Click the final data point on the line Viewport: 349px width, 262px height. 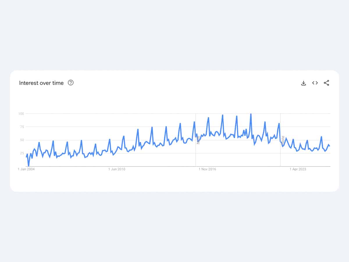coord(330,146)
